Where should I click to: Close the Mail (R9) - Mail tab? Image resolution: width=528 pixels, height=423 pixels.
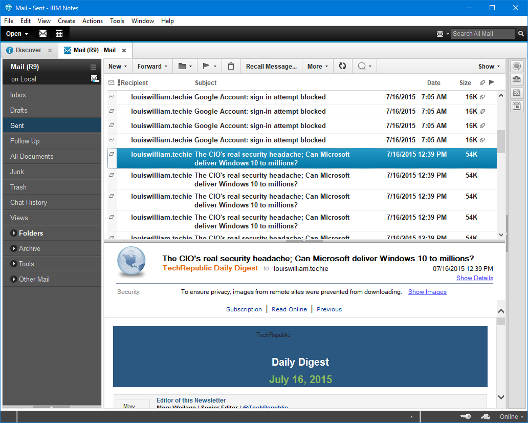tap(124, 50)
